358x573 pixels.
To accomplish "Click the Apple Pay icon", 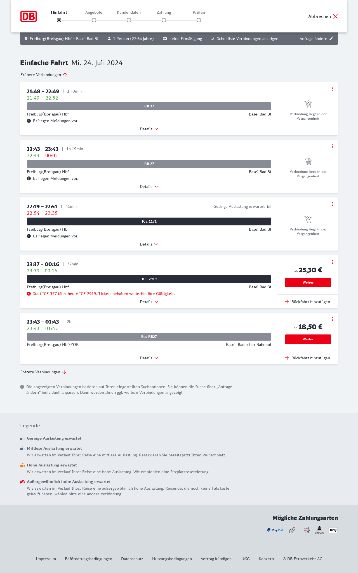I will pyautogui.click(x=333, y=530).
